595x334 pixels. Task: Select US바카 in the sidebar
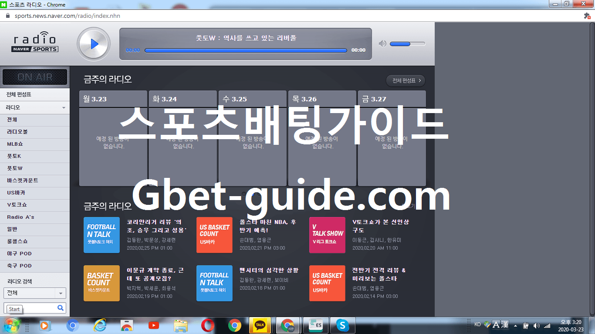click(35, 193)
